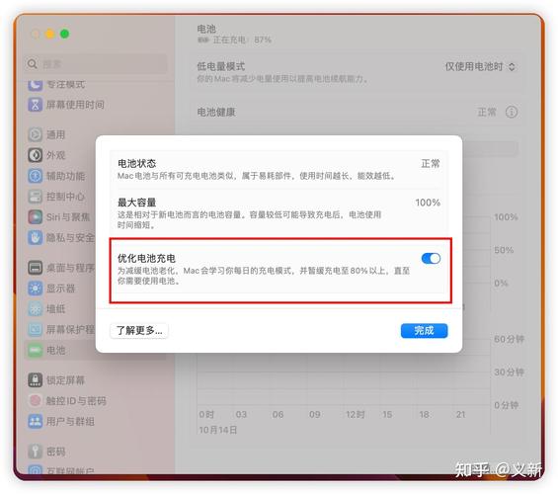Screen dimensions: 558x494
Task: Open 屏幕使用时间 hourglass icon
Action: point(36,105)
